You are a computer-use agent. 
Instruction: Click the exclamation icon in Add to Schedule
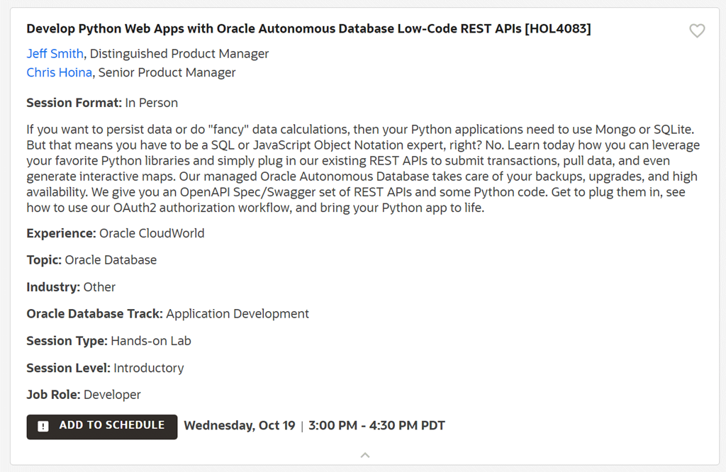click(43, 426)
